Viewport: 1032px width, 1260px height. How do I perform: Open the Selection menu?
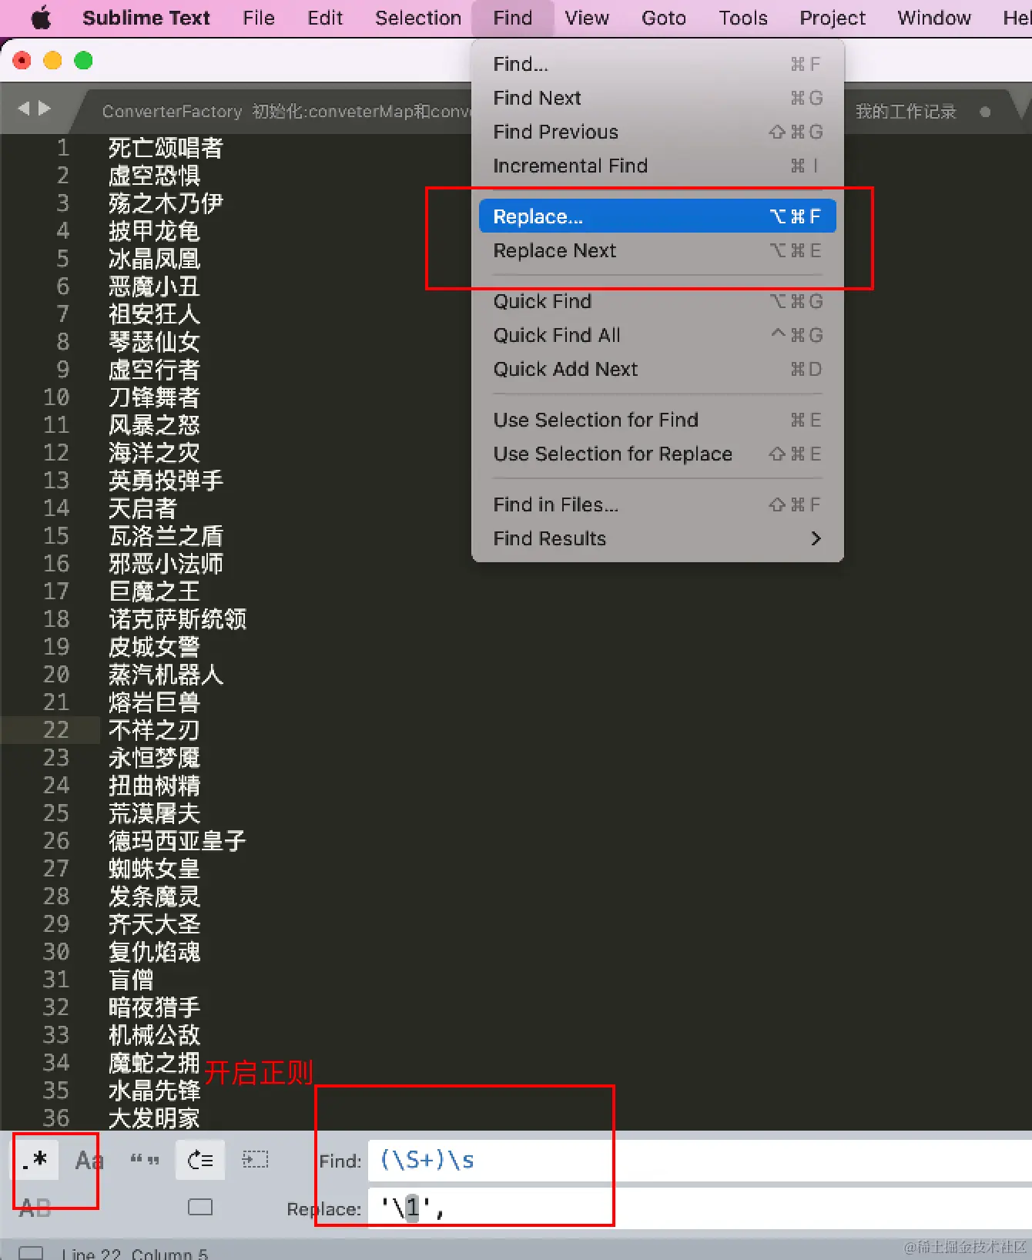[x=418, y=18]
